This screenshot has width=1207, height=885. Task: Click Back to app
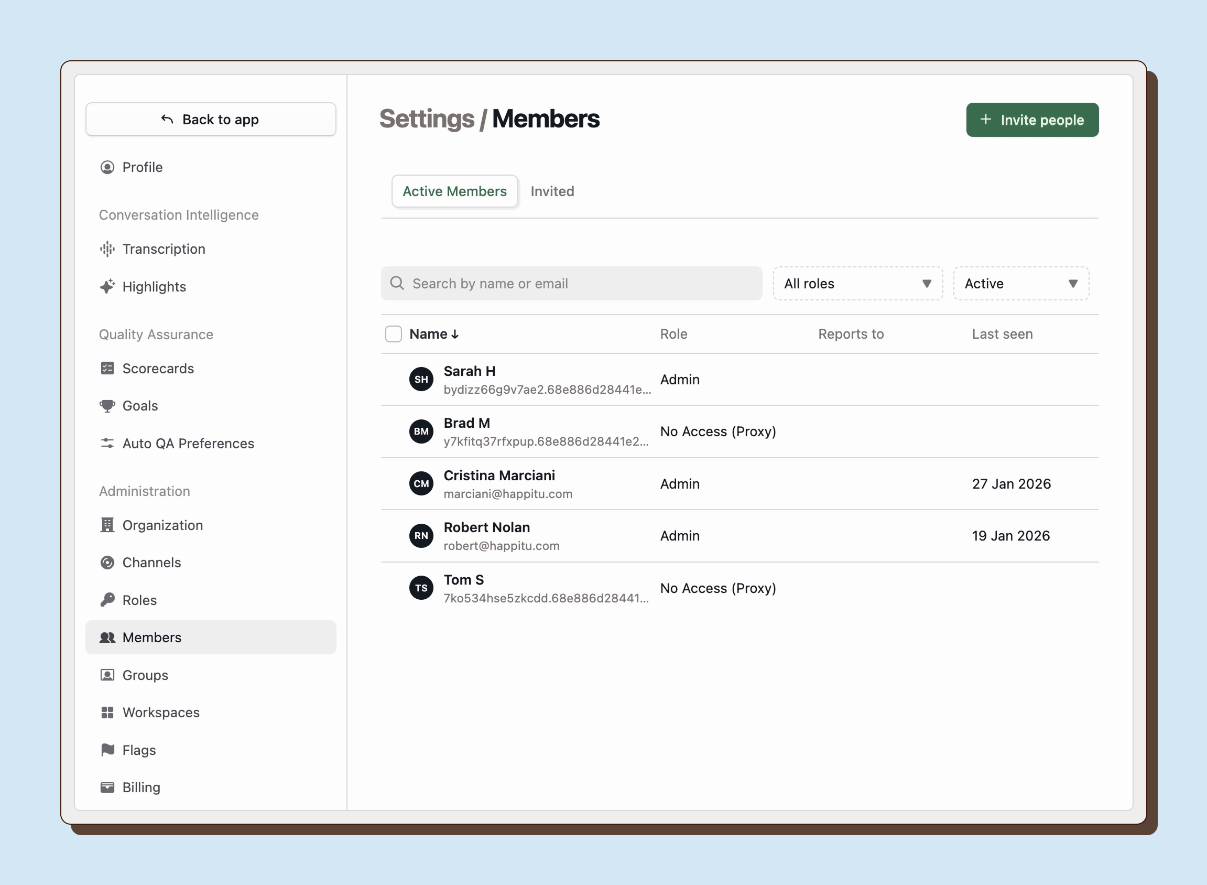coord(210,119)
